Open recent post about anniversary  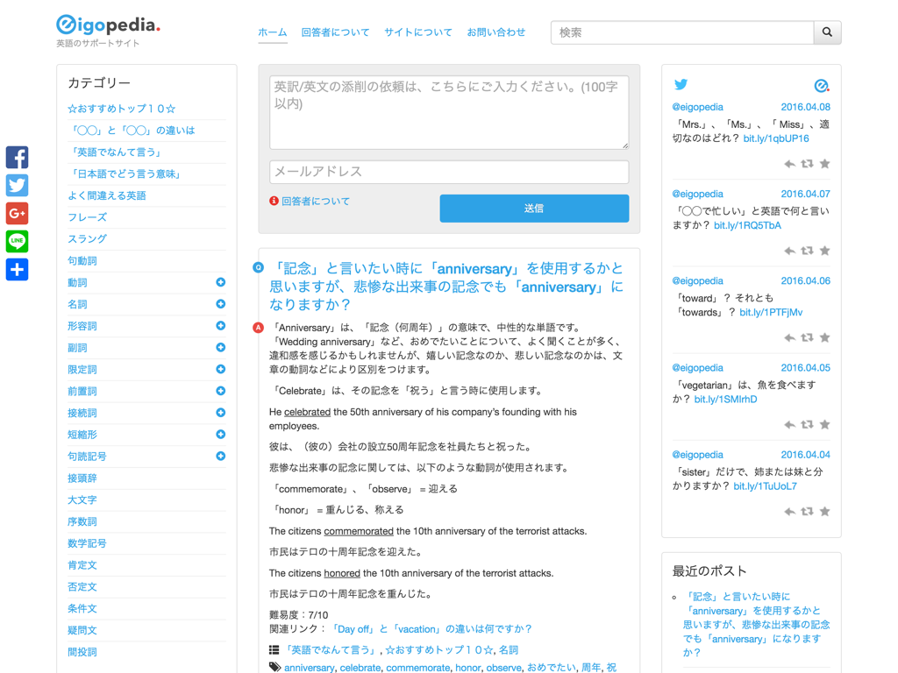pyautogui.click(x=756, y=624)
